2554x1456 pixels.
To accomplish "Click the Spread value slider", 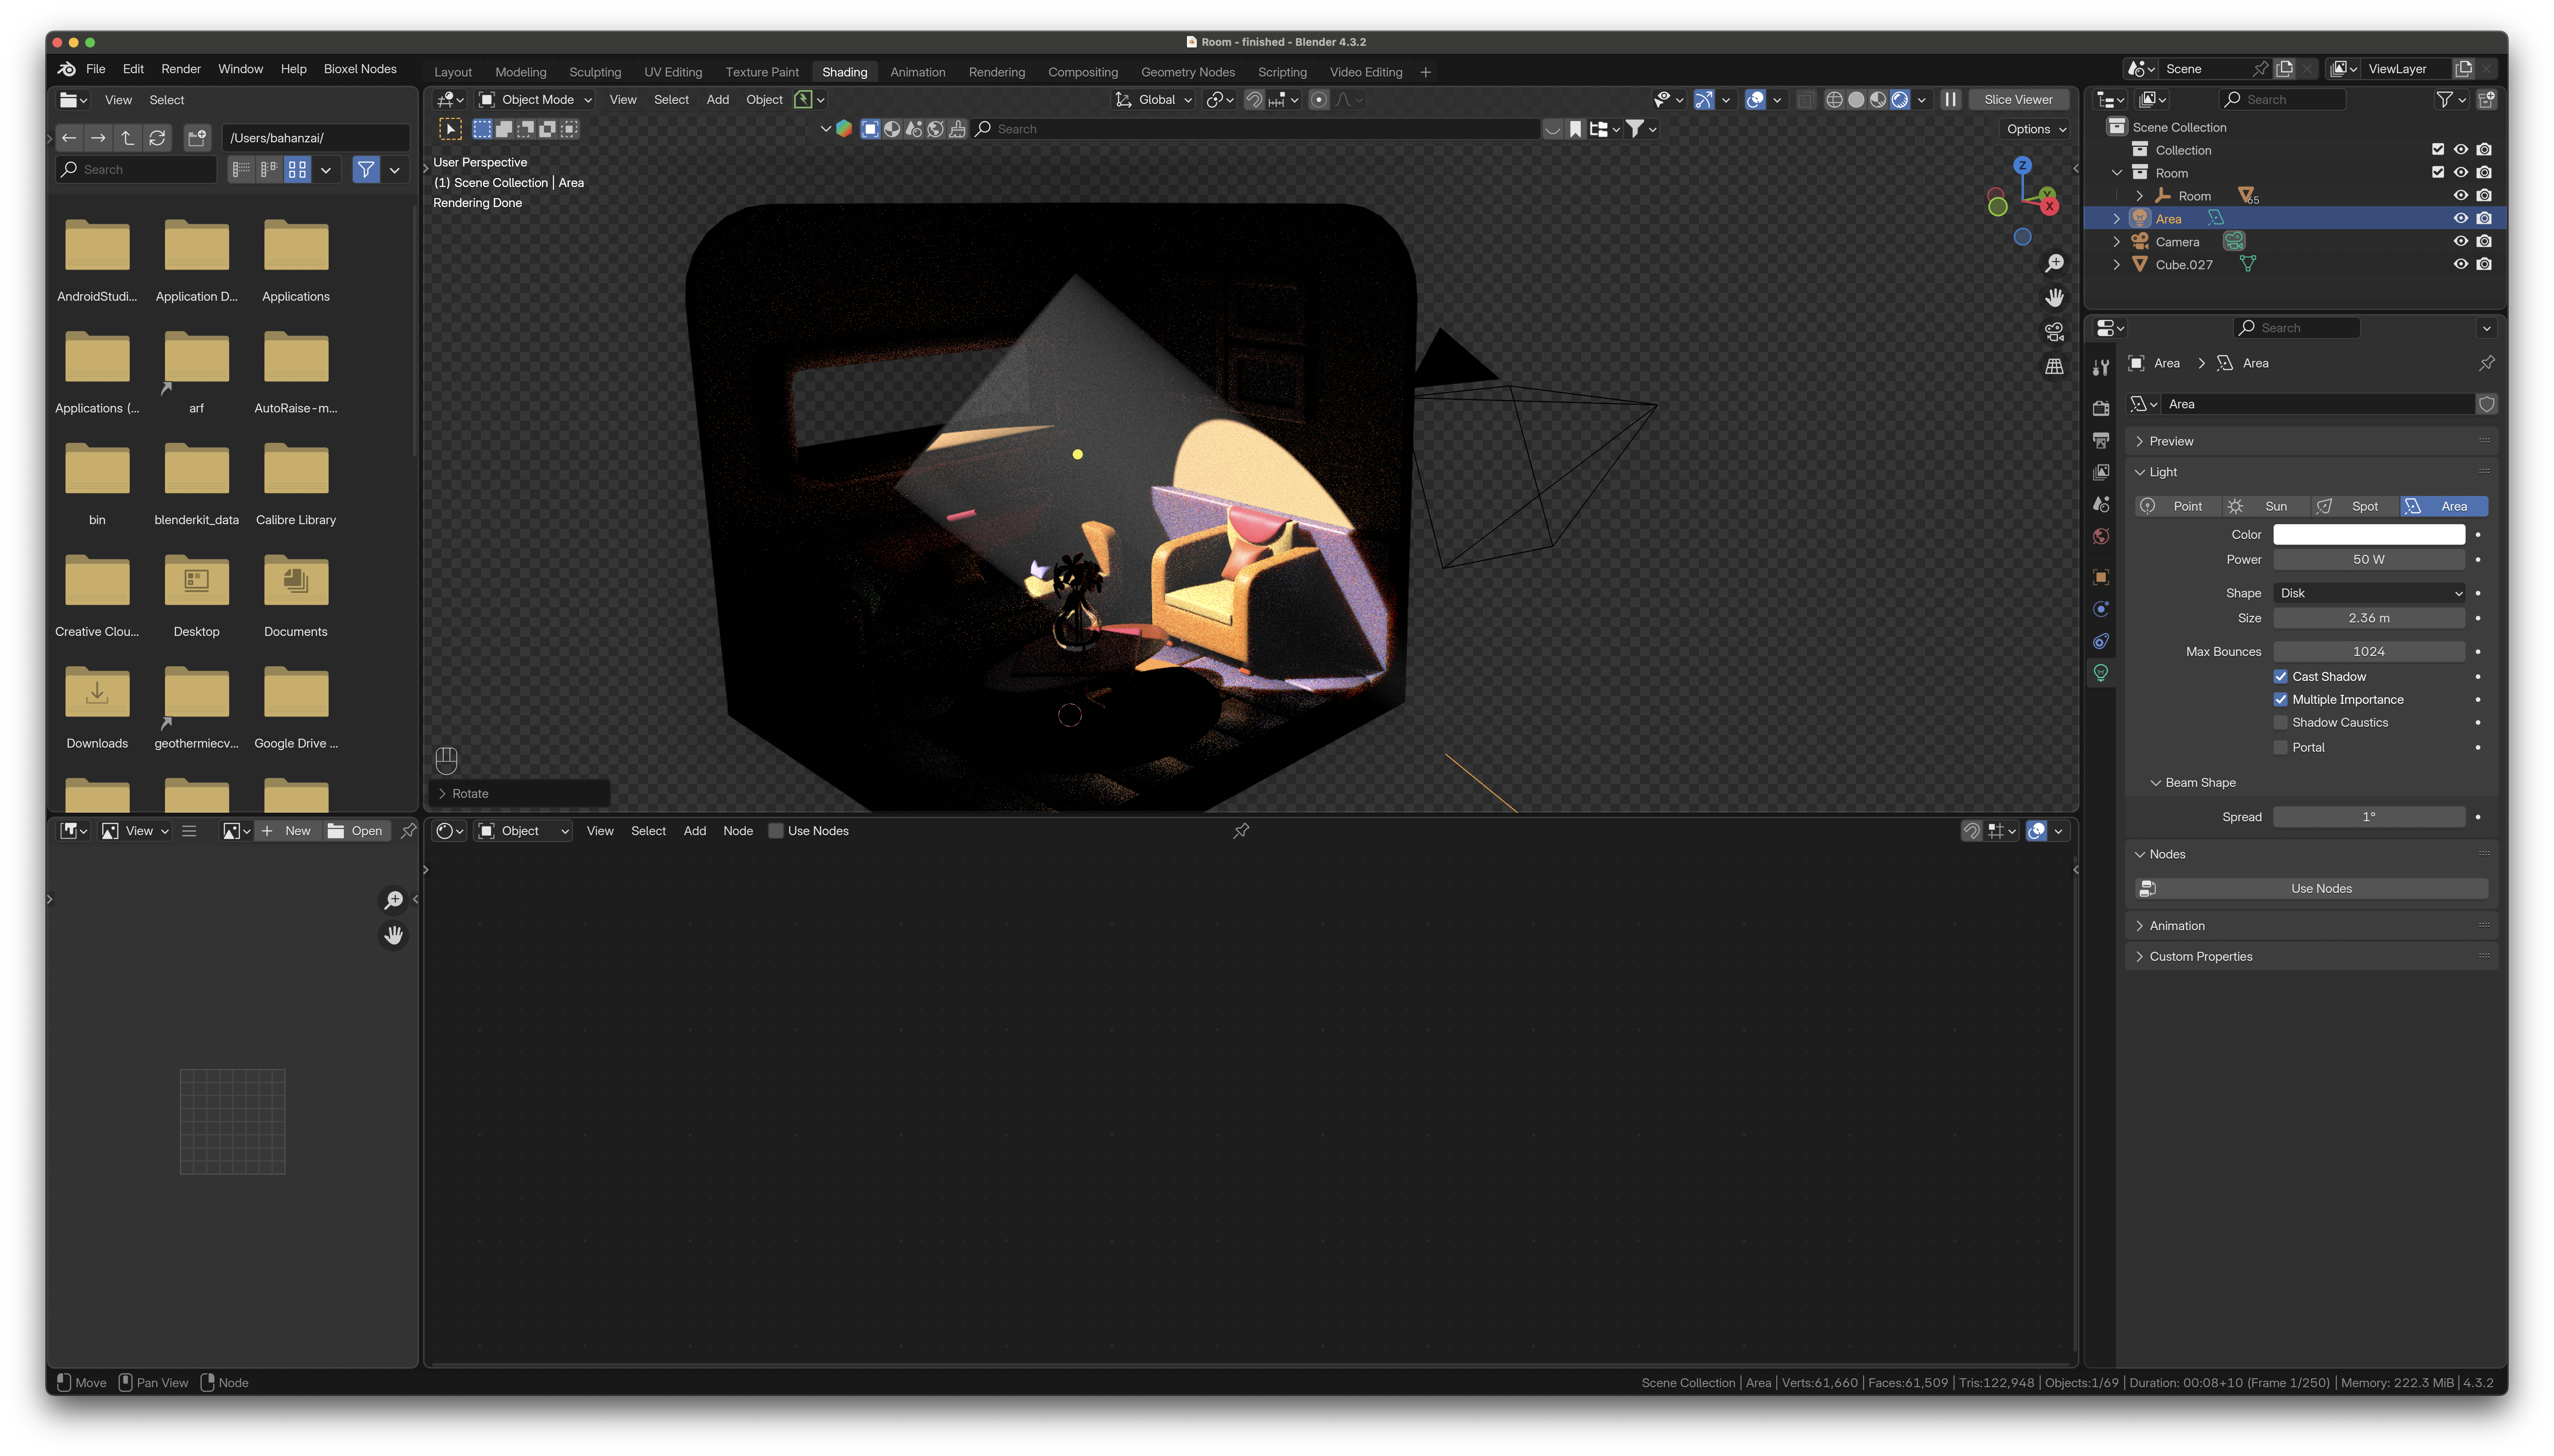I will point(2369,817).
